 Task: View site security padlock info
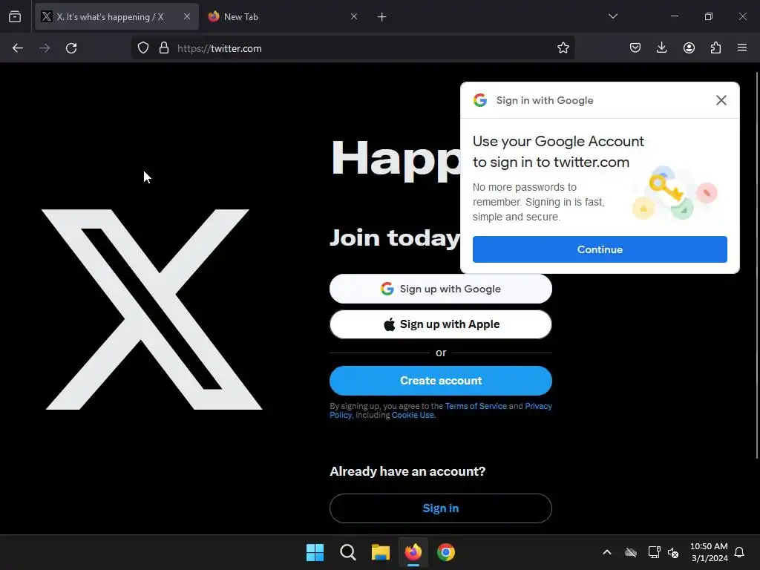[x=164, y=48]
